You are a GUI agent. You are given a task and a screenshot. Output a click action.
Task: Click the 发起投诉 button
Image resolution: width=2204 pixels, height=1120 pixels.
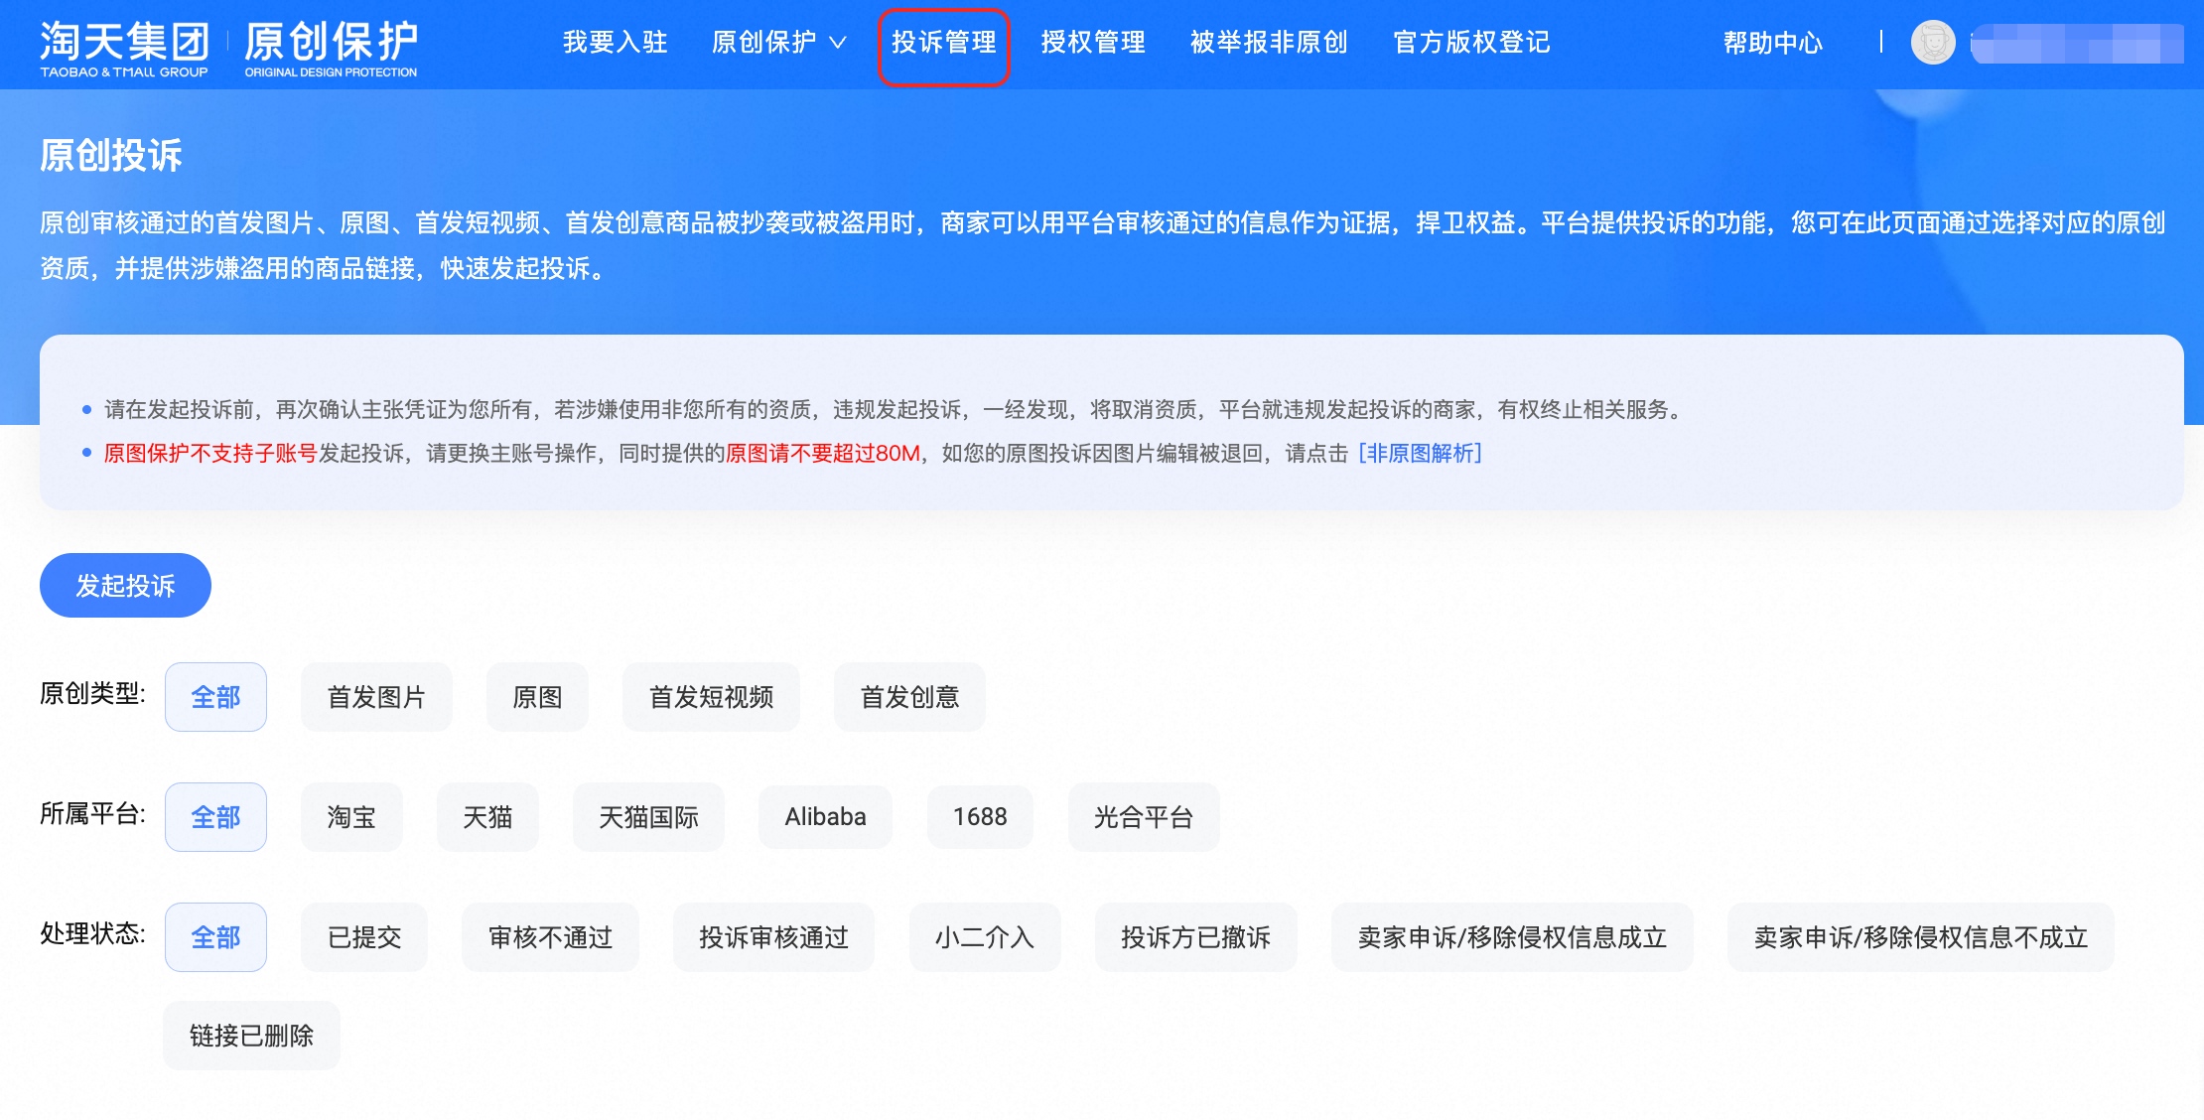coord(125,585)
